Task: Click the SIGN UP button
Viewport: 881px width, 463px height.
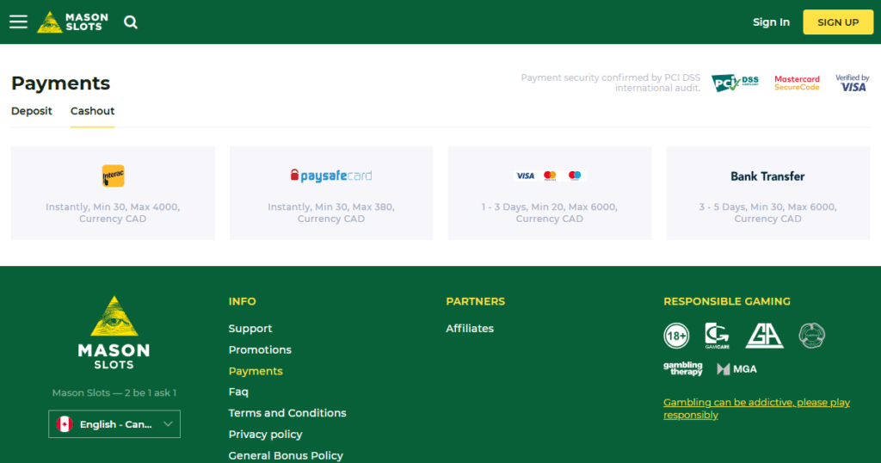Action: point(838,22)
